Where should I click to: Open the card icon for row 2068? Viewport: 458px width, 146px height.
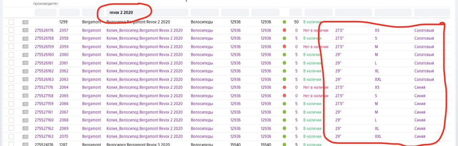[25, 120]
